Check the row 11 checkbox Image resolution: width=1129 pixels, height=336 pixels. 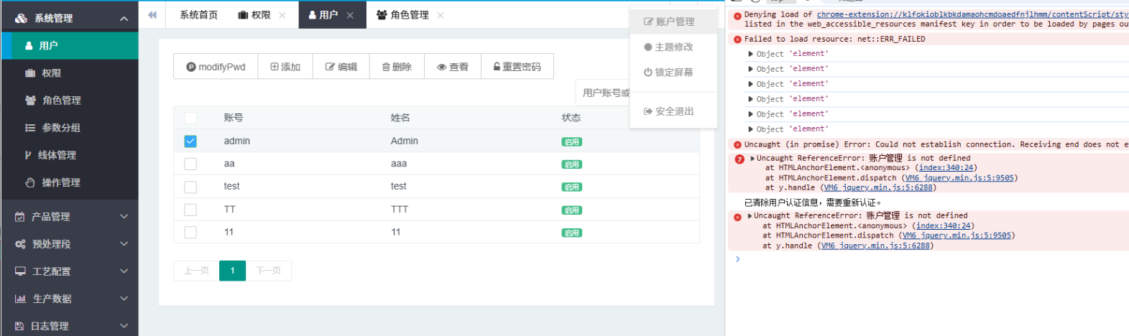tap(190, 232)
